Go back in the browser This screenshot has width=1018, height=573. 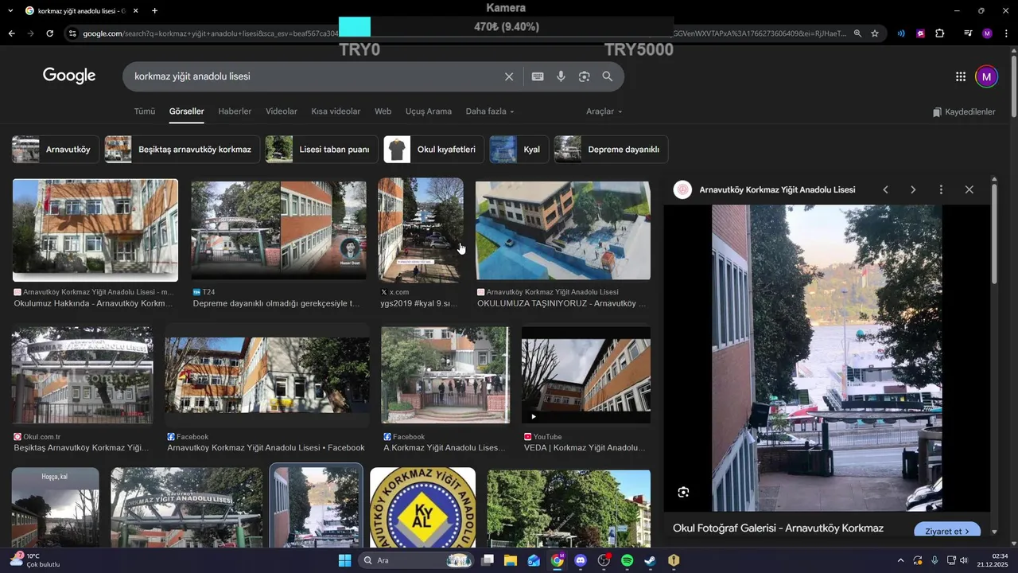(x=11, y=33)
